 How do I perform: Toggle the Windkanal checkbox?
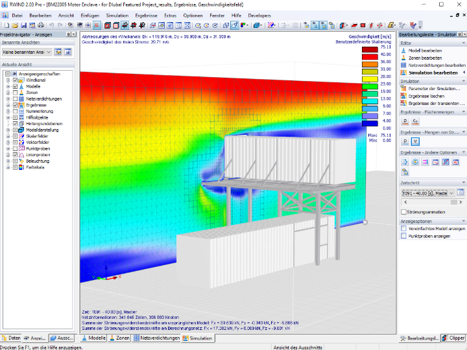pyautogui.click(x=15, y=80)
